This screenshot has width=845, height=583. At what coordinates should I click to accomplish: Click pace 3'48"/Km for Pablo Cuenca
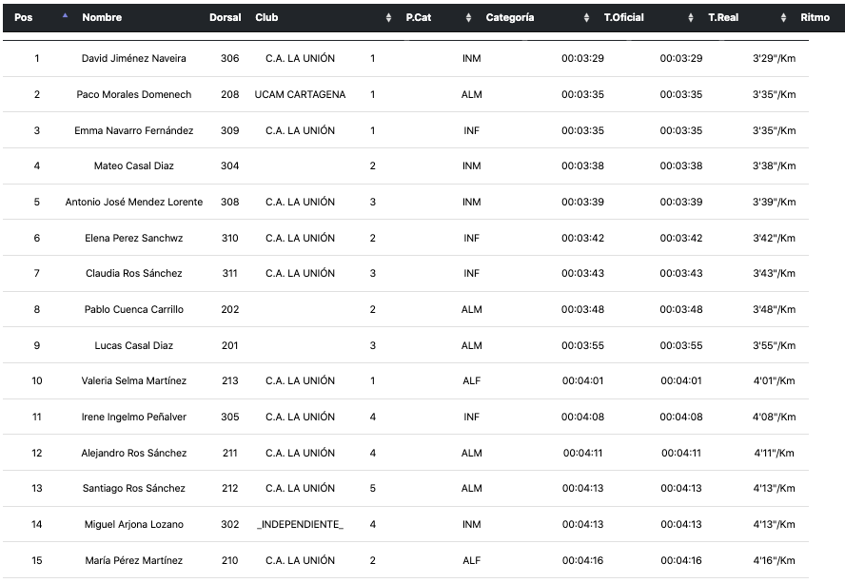coord(774,310)
